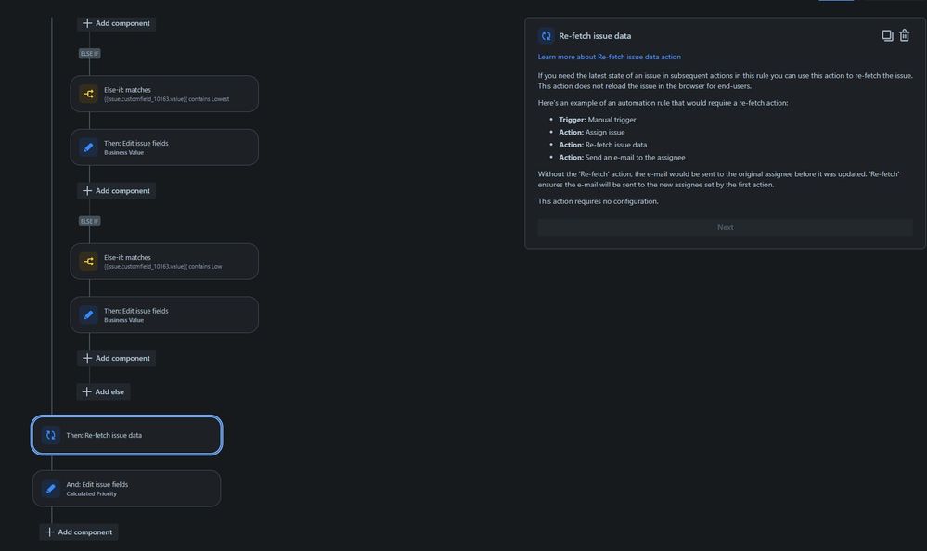Click the Re-fetch issue data refresh icon in panel header
Viewport: 927px width, 551px height.
544,34
